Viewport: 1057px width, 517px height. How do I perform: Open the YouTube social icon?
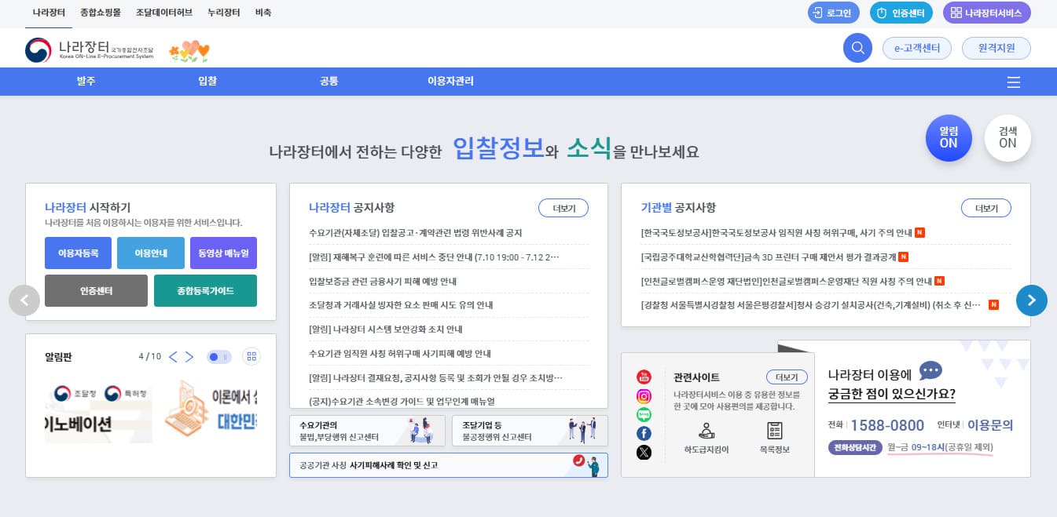tap(644, 377)
